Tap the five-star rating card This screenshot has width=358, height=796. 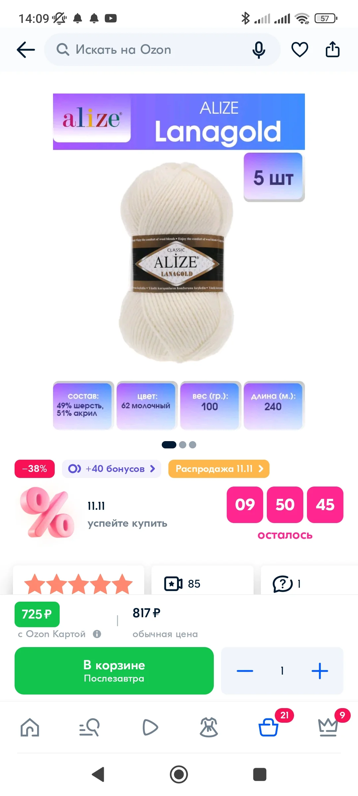(x=79, y=581)
